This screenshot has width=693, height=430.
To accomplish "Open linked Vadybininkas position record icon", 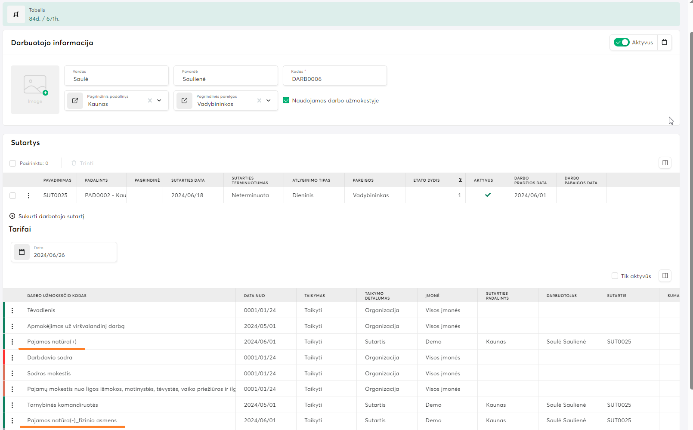I will [184, 101].
